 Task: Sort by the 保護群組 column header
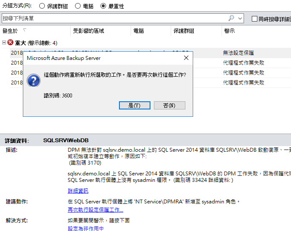184,31
